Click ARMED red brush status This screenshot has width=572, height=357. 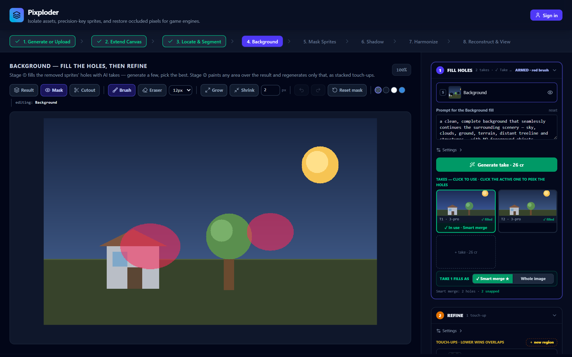pos(532,70)
